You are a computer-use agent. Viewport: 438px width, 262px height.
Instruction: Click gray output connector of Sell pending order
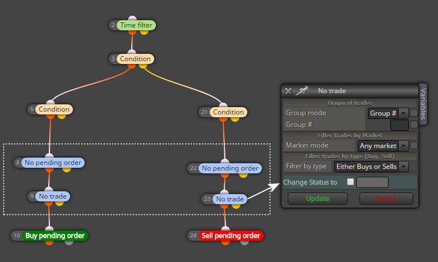[245, 242]
